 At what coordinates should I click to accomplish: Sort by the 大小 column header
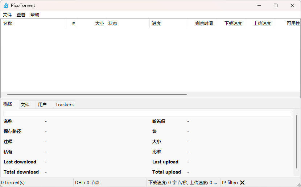pos(91,24)
